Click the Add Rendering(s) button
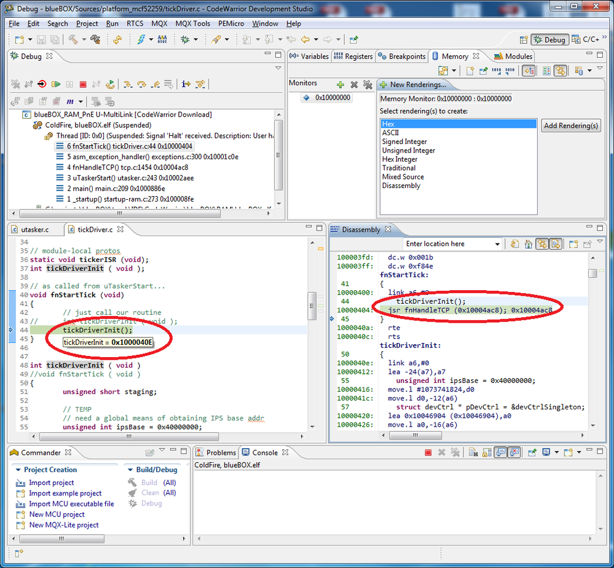 pos(570,125)
